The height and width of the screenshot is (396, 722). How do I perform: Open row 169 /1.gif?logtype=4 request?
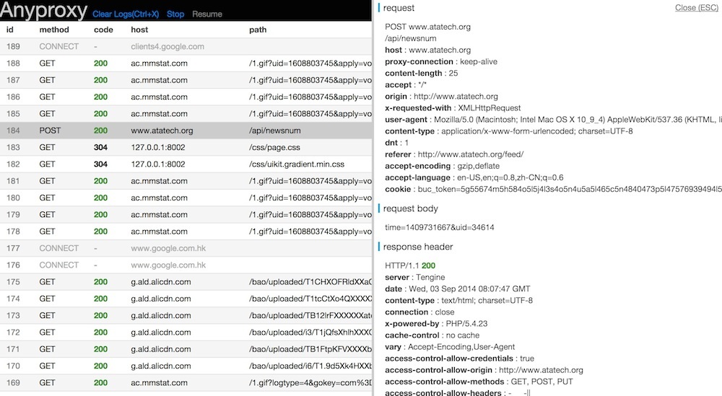click(186, 383)
